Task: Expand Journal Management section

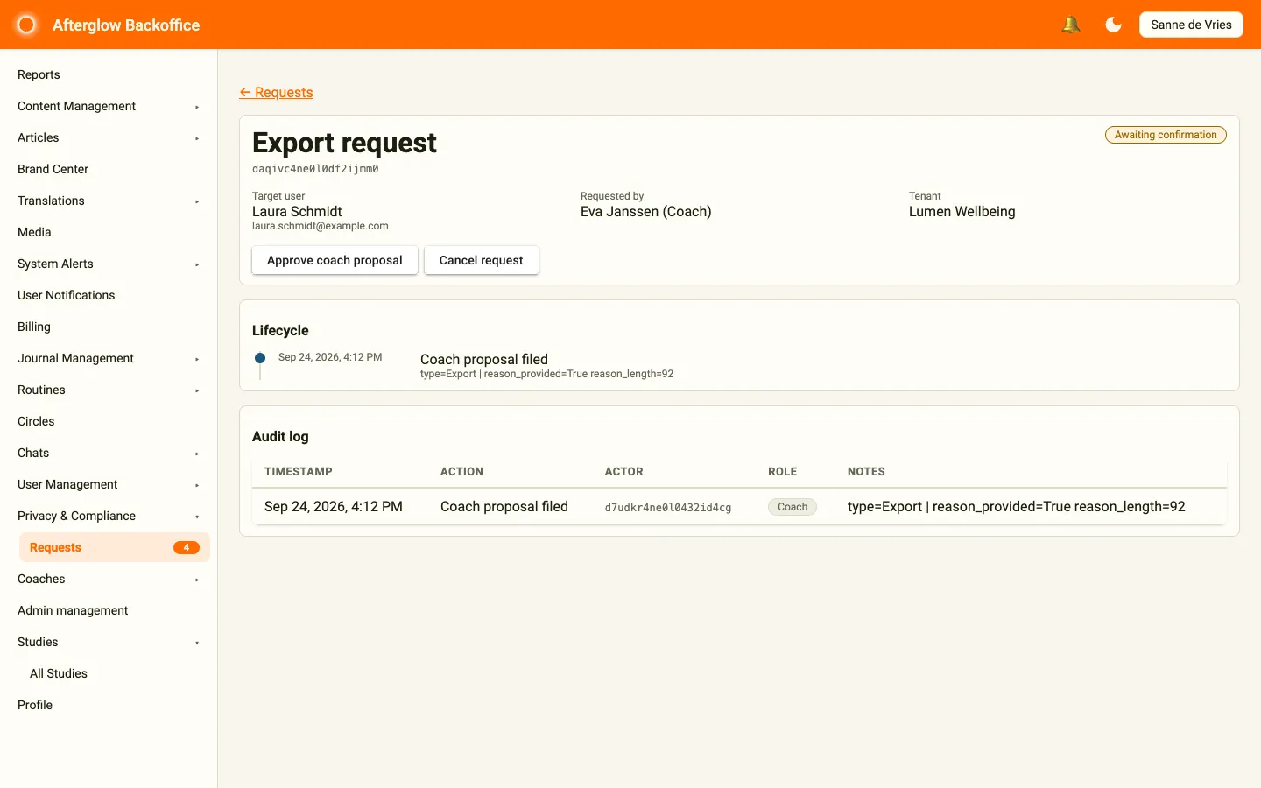Action: point(109,358)
